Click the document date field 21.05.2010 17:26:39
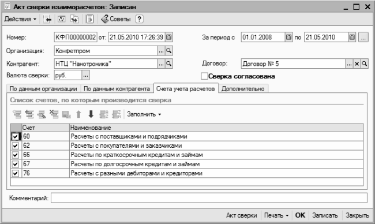 pos(137,37)
